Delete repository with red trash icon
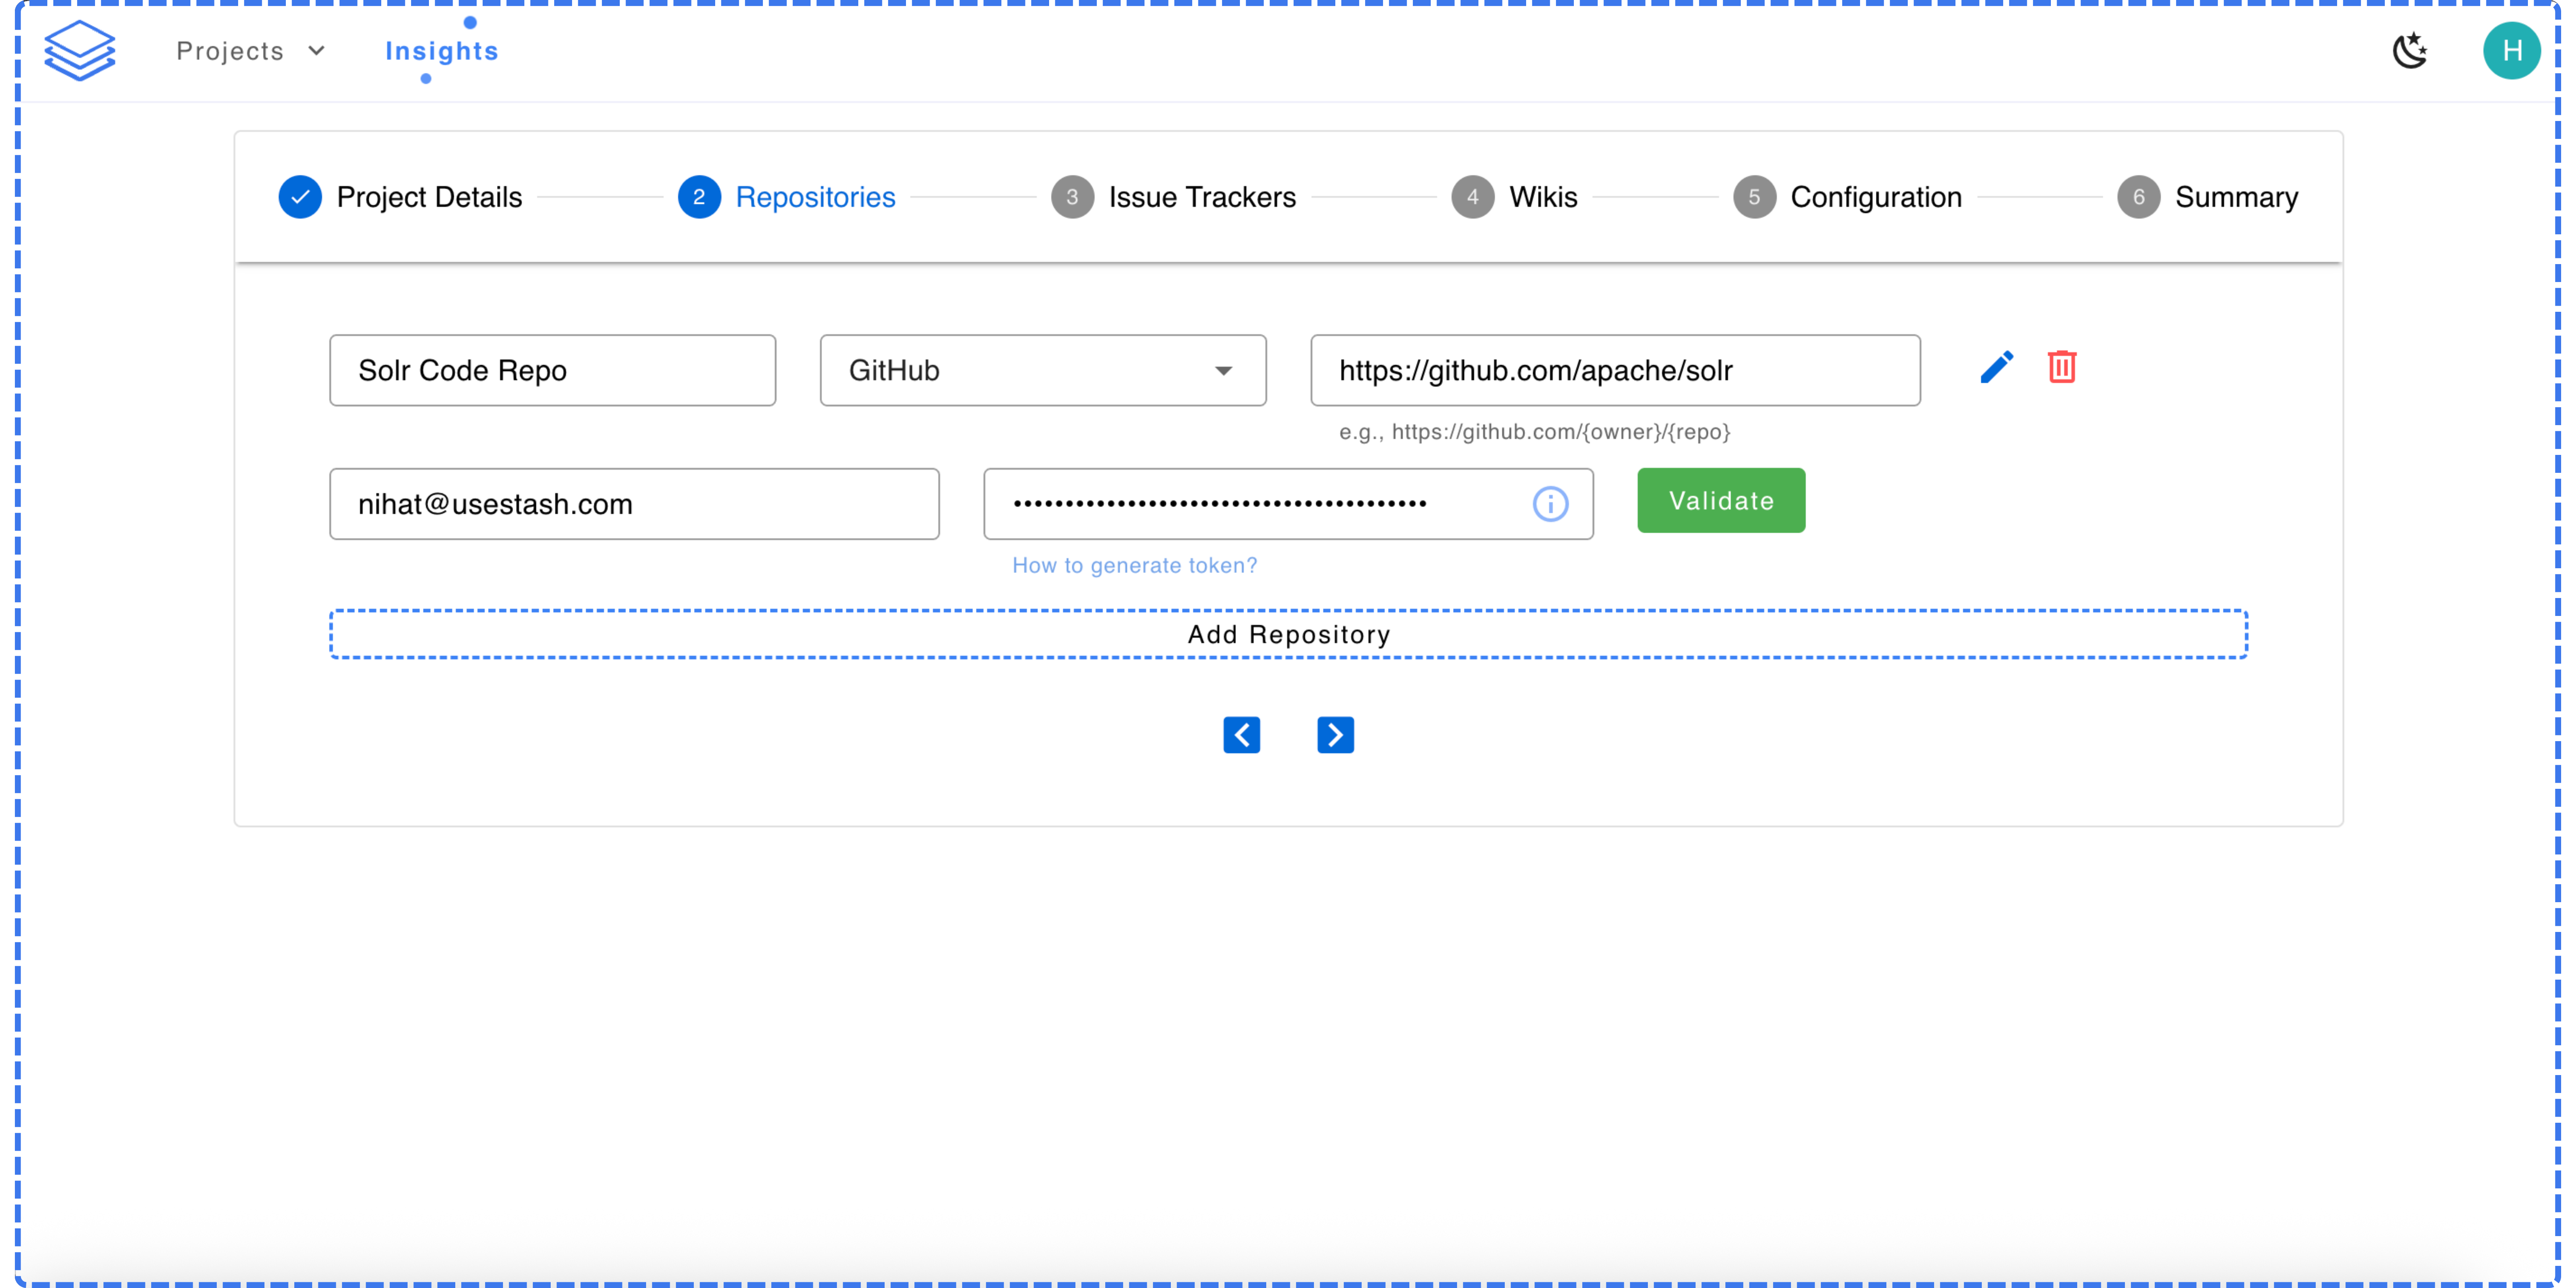2576x1288 pixels. coord(2061,367)
